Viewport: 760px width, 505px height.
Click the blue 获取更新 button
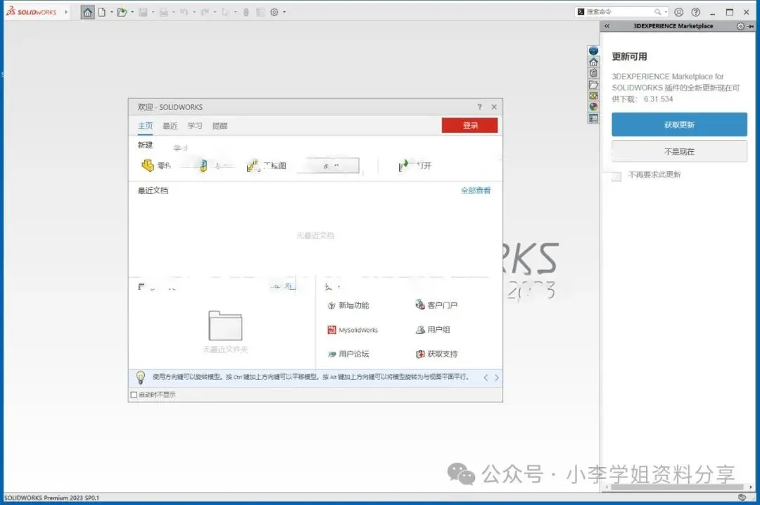pos(679,124)
